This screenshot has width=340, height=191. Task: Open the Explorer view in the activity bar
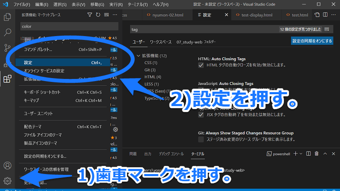coord(7,17)
